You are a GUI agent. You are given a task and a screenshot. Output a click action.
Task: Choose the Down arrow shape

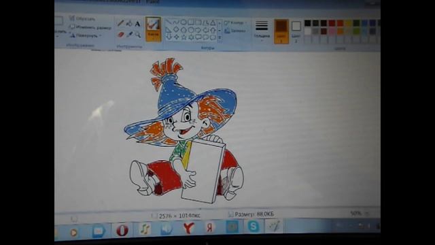[x=169, y=37]
